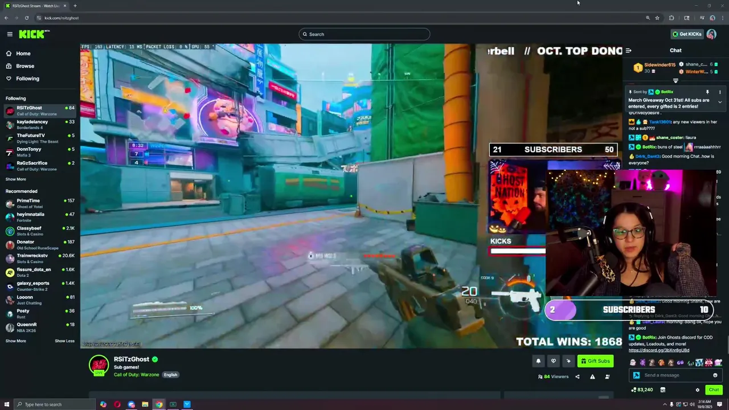Open the channel shop icon
The height and width of the screenshot is (410, 729).
(663, 389)
